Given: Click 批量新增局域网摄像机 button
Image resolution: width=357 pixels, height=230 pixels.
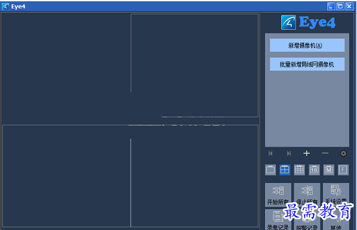Looking at the screenshot, I should 307,64.
